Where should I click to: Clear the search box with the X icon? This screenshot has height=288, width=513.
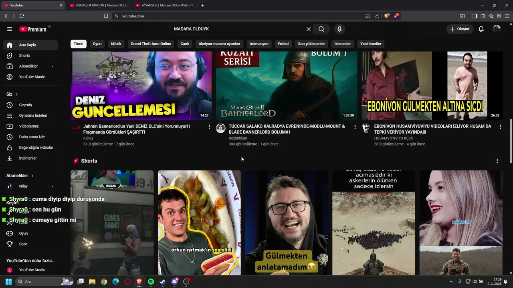(309, 29)
